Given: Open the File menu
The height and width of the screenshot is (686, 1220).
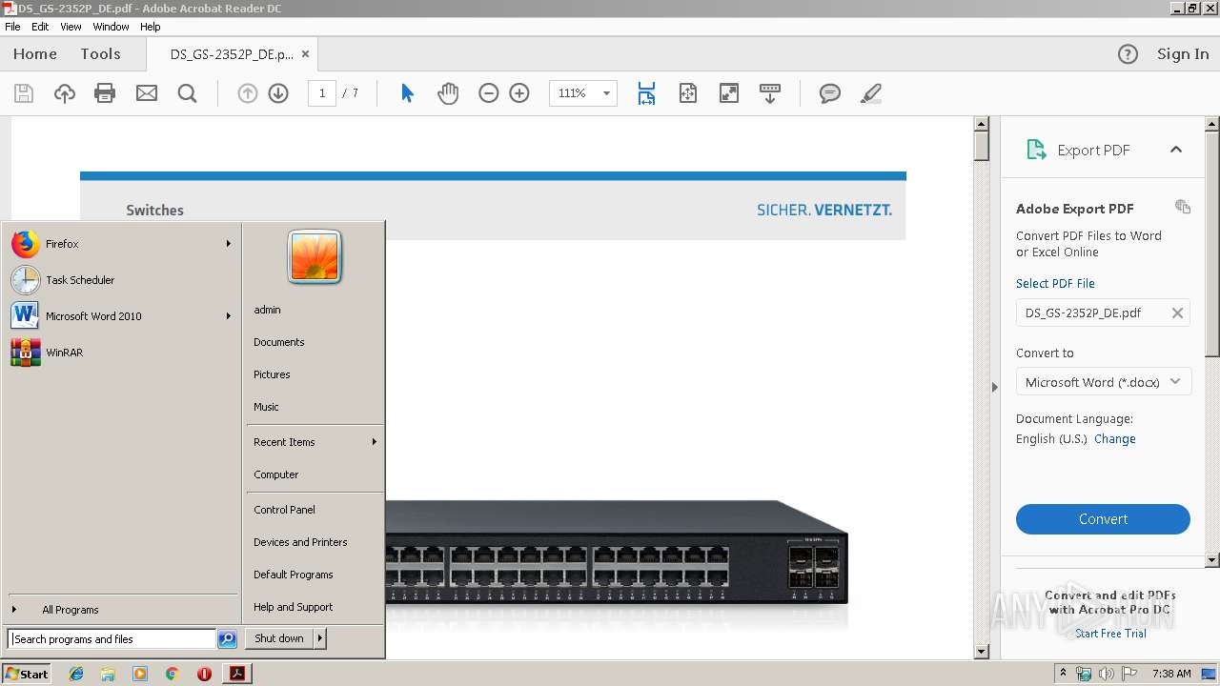Looking at the screenshot, I should [x=12, y=27].
